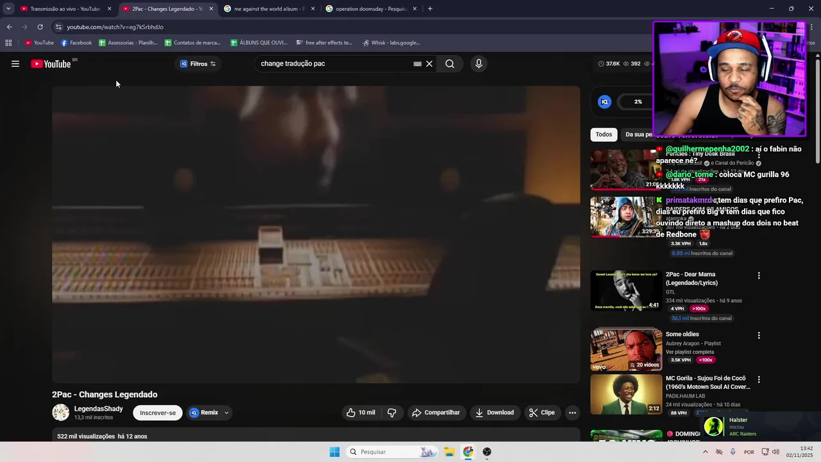Go back with the browser back arrow
Screen dimensions: 821x462
(x=9, y=27)
